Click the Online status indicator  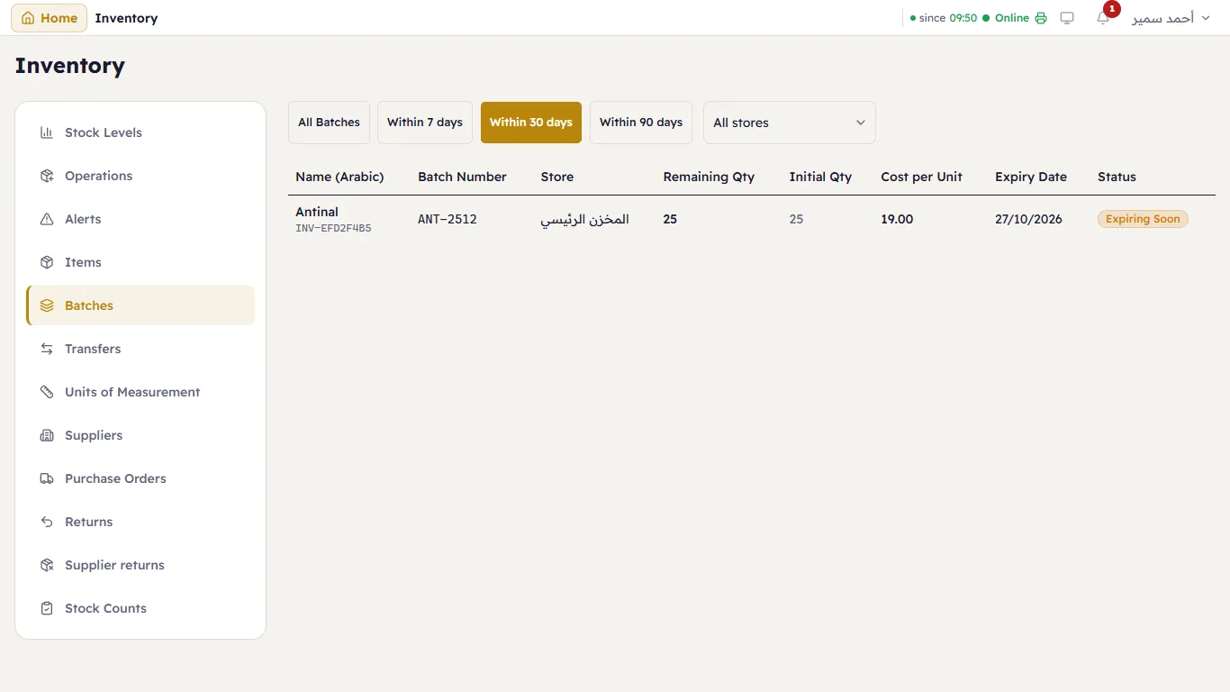[1006, 18]
